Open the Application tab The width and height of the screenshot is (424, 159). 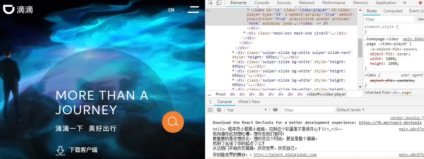click(x=386, y=3)
